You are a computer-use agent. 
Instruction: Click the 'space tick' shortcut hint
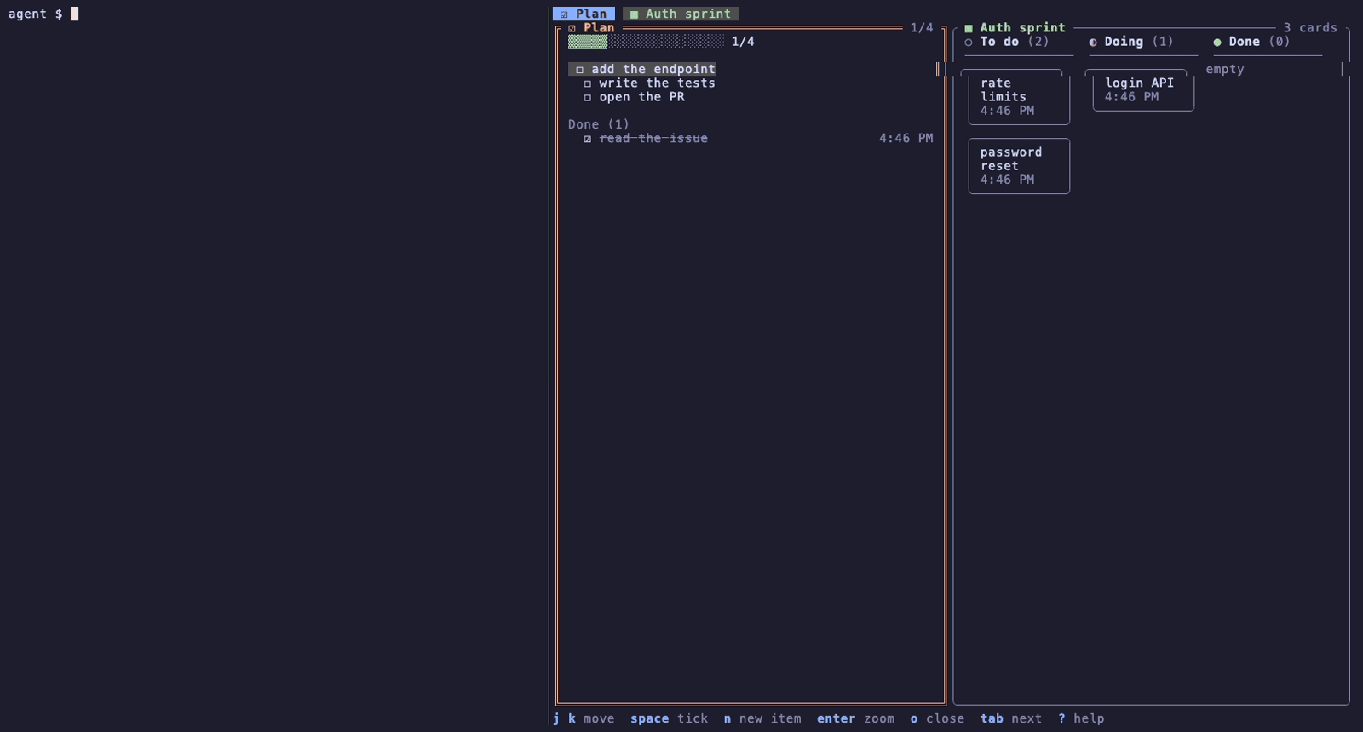(x=670, y=718)
